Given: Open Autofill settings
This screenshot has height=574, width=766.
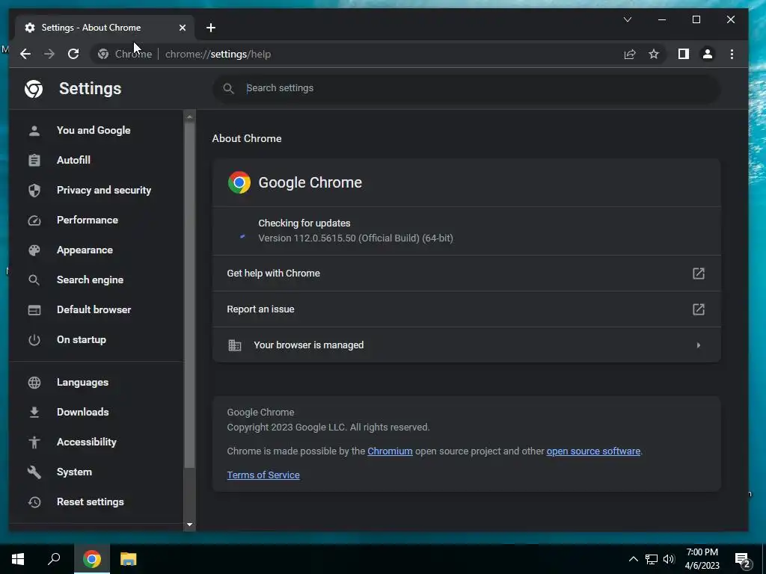Looking at the screenshot, I should click(x=73, y=160).
